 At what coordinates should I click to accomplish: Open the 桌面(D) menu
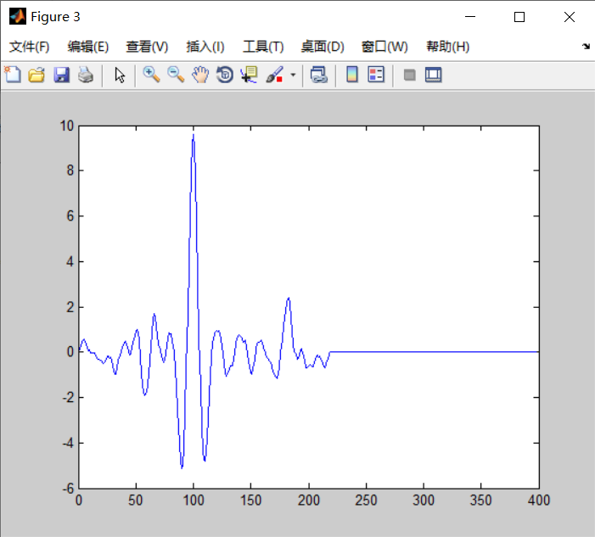click(x=323, y=47)
